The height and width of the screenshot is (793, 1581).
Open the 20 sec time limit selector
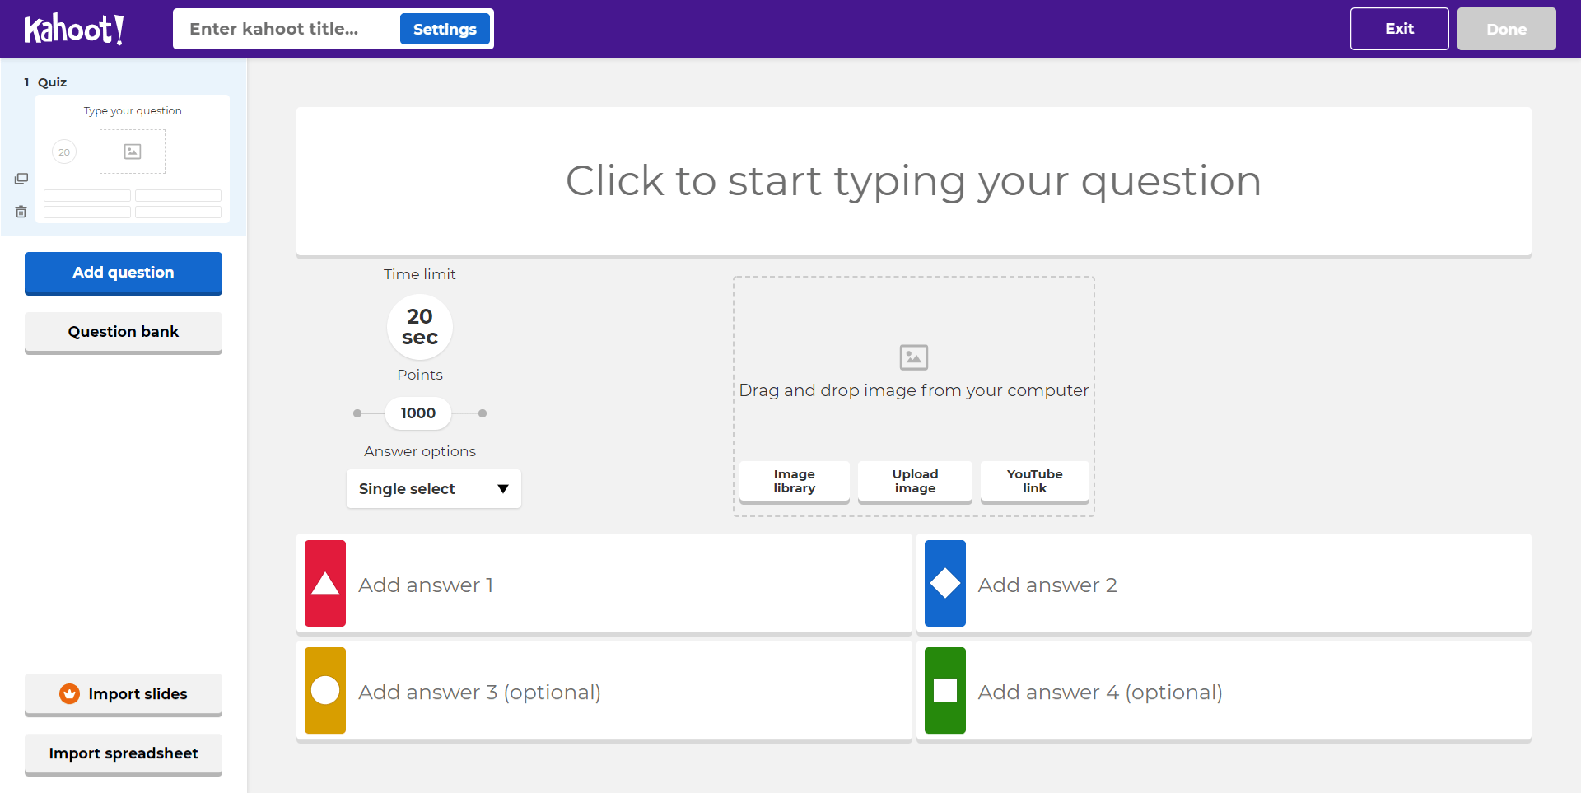coord(419,326)
